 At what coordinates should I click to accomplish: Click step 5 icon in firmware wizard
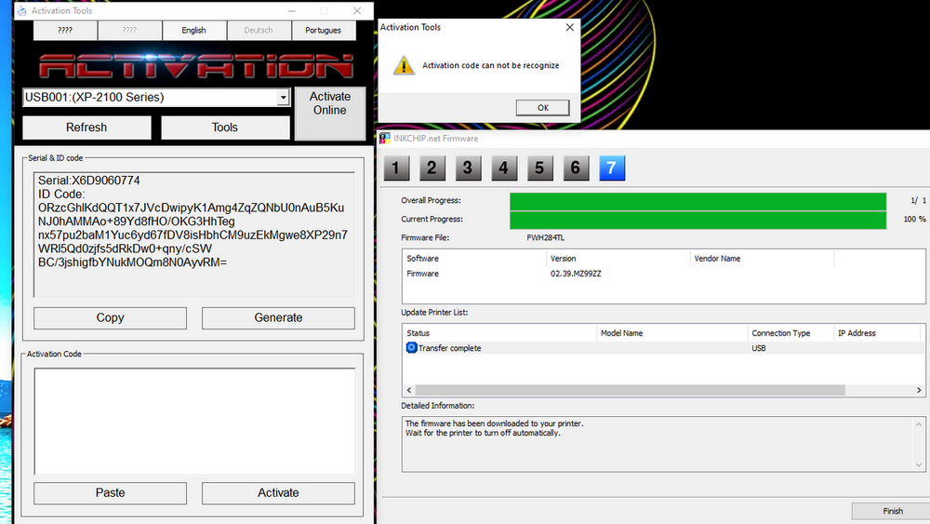[x=539, y=168]
